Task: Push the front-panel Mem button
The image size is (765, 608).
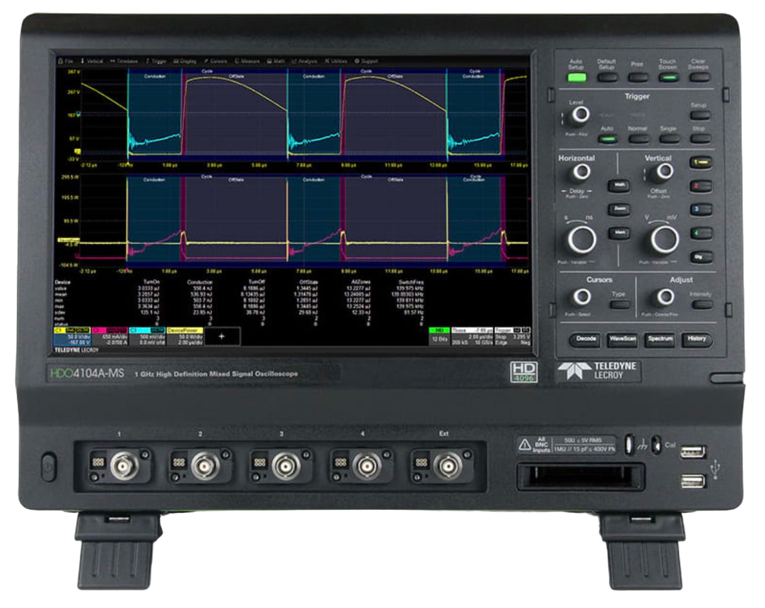Action: click(x=619, y=233)
